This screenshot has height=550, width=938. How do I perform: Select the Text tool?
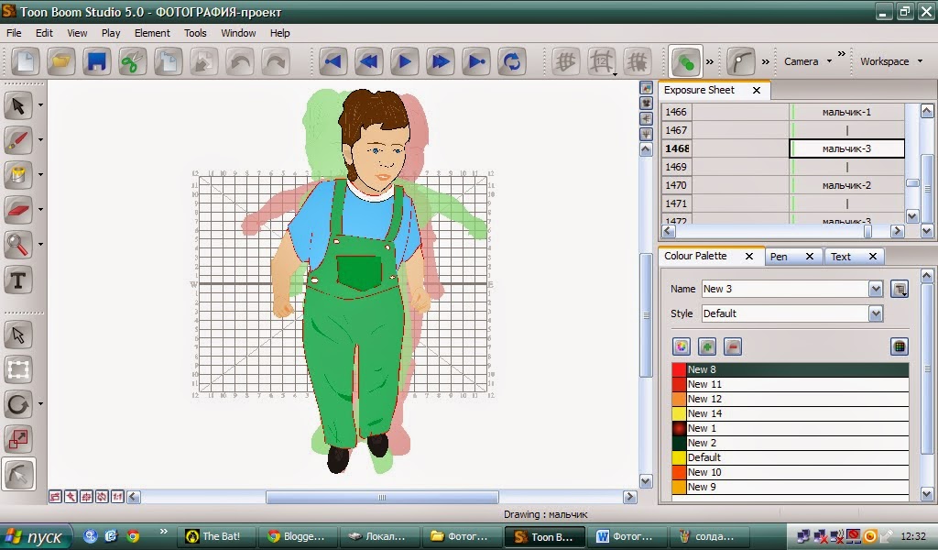click(x=16, y=280)
